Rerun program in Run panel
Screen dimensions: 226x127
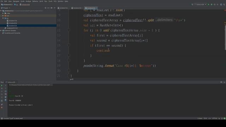pos(2,85)
